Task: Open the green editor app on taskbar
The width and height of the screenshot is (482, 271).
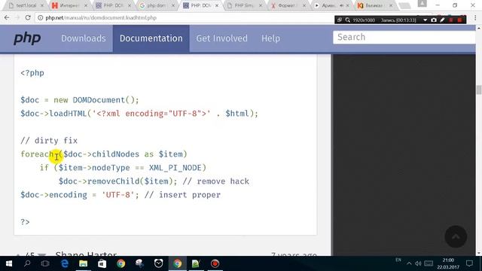Action: coord(196,263)
